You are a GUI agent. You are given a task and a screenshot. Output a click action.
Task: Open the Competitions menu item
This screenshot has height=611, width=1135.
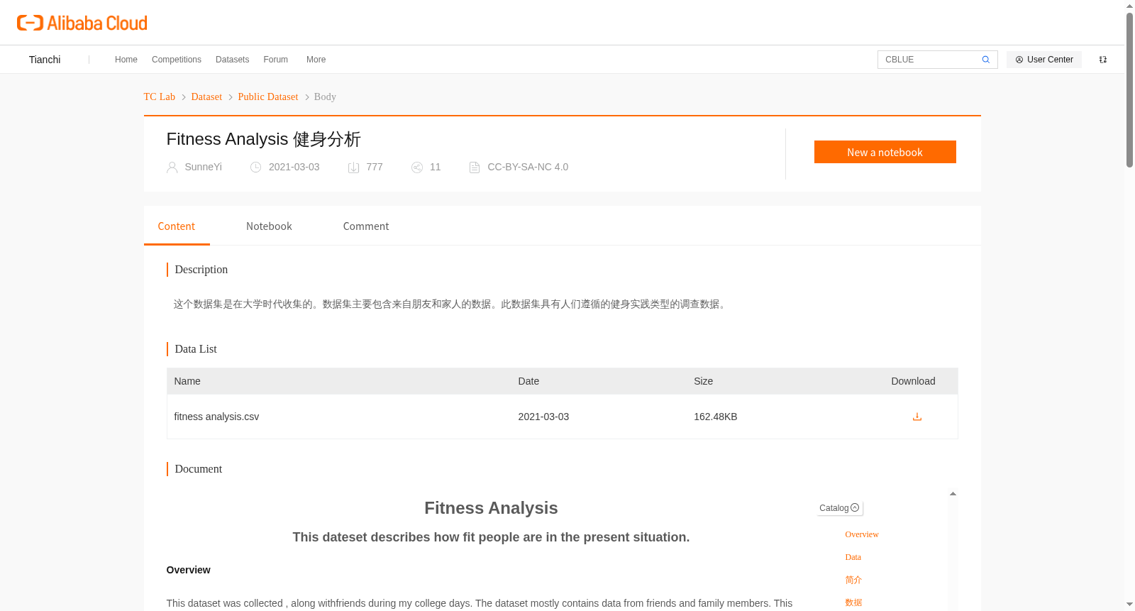[177, 60]
